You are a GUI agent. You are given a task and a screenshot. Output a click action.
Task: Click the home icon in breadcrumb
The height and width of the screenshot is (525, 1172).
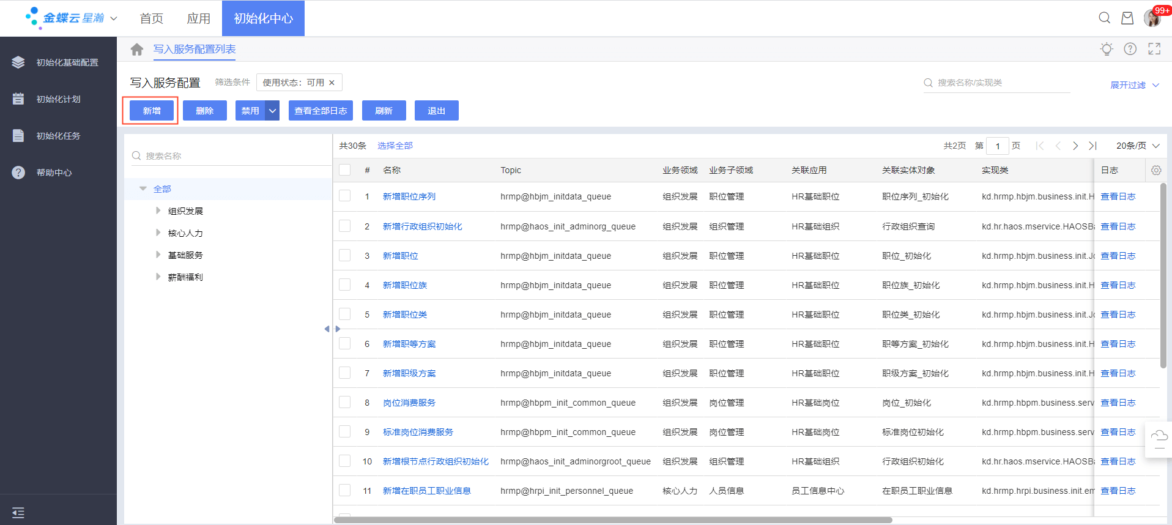click(x=136, y=50)
